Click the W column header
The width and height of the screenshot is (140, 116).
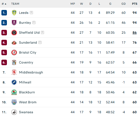[x=81, y=4]
